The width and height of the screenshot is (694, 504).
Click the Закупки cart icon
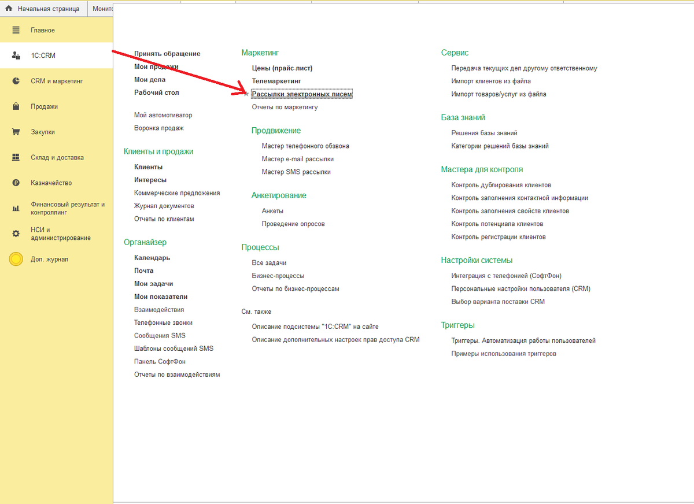17,132
